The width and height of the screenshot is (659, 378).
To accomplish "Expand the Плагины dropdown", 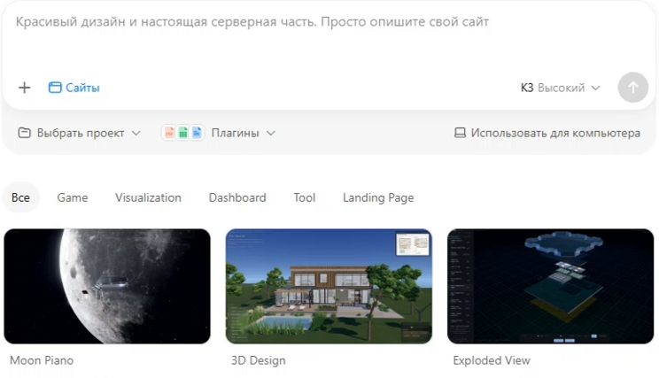I will tap(244, 133).
